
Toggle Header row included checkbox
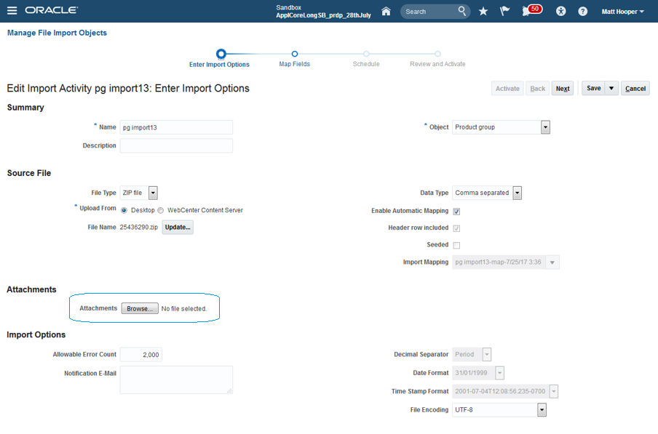(x=456, y=228)
